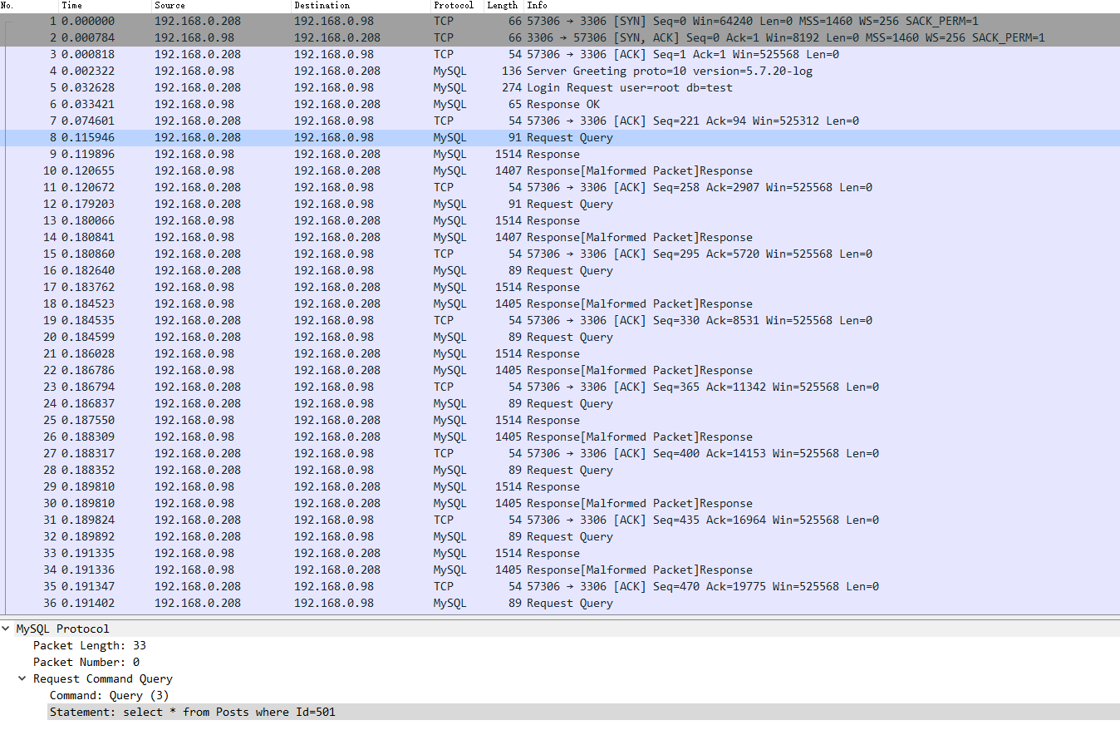The image size is (1120, 730).
Task: Select packet 34 Malformed Packet at 0.191336
Action: pyautogui.click(x=560, y=570)
